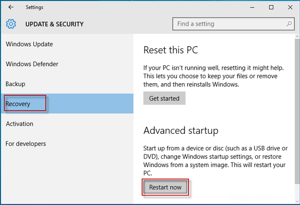Open For developers section
Screen dimensions: 300x205
click(x=67, y=144)
